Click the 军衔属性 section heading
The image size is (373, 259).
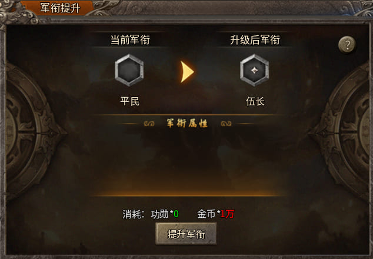point(187,123)
